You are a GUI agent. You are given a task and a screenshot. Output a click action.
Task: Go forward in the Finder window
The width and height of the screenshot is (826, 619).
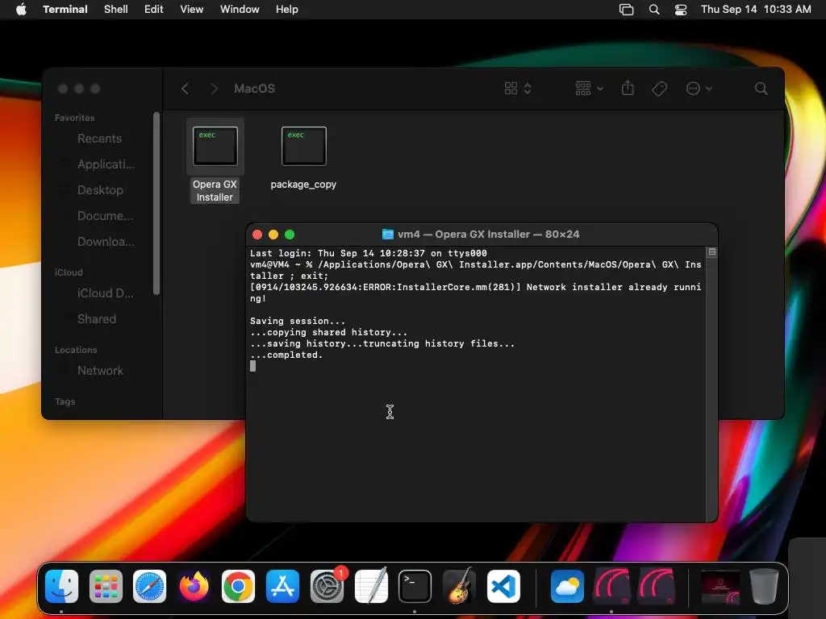click(x=214, y=89)
